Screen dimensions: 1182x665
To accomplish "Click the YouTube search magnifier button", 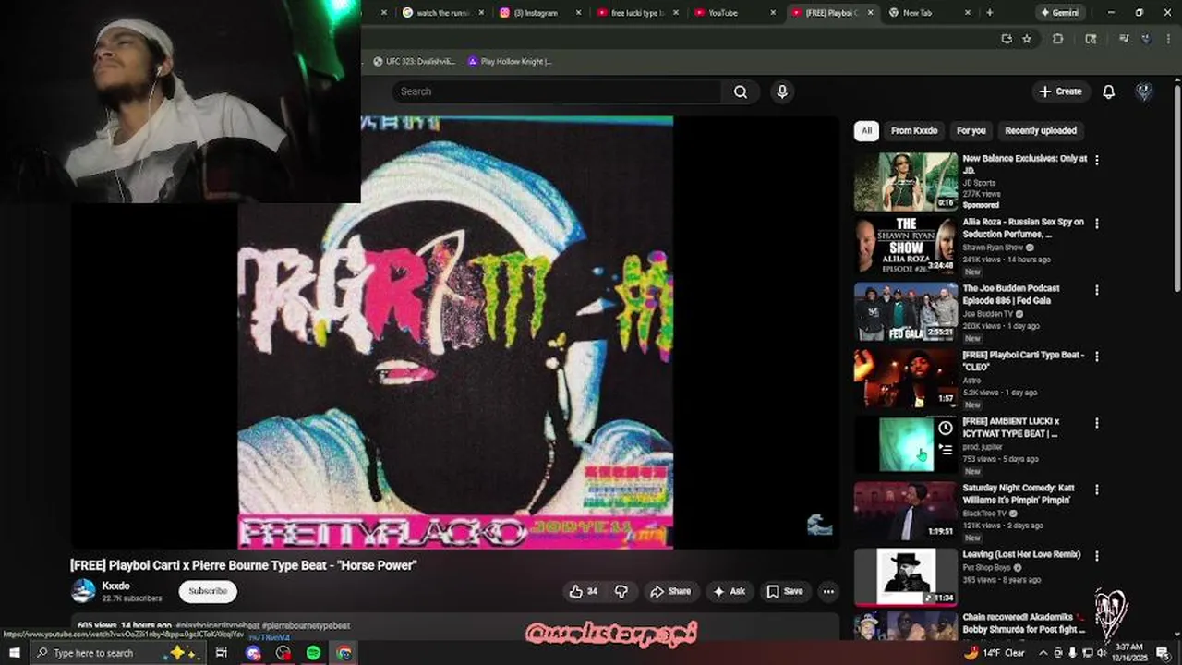I will 740,91.
